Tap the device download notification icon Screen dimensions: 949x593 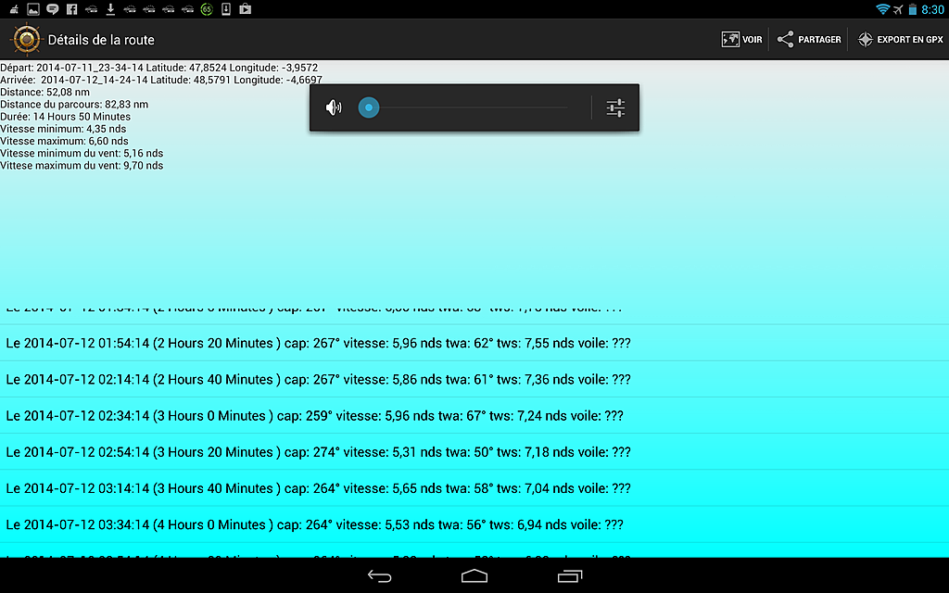click(226, 9)
